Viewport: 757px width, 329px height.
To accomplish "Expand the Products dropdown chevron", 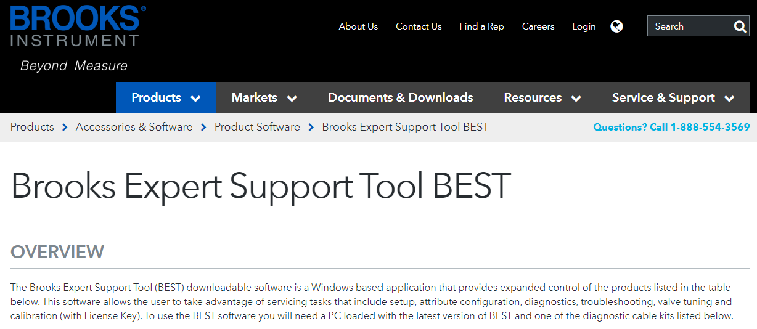I will [x=195, y=99].
